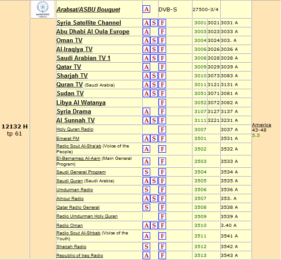Open the Syria Satellite Channel link
This screenshot has width=281, height=260.
coord(89,23)
